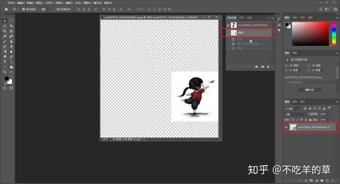
Task: Click the W width field in Properties
Action: click(295, 66)
